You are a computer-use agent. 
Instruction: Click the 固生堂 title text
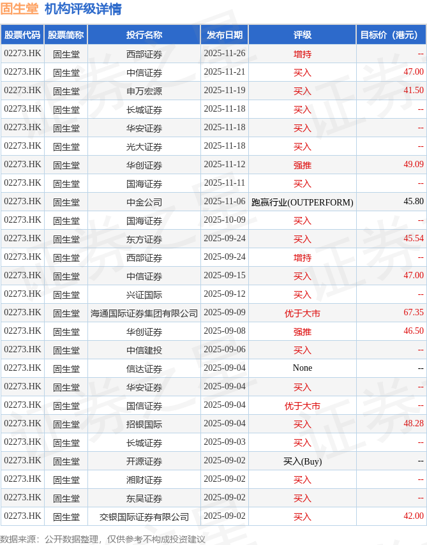point(20,9)
